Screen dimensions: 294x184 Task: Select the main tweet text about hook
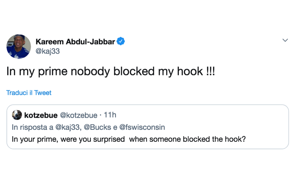(110, 72)
